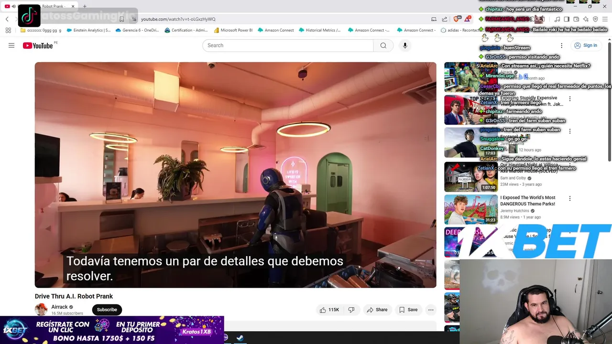Open options for I Exposed Theme Parks video
Screen dimensions: 612x344
pos(569,198)
